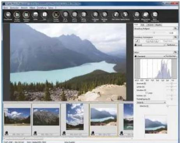Select white balance preset button 3
Image resolution: width=180 pixels, height=143 pixels.
point(157,41)
